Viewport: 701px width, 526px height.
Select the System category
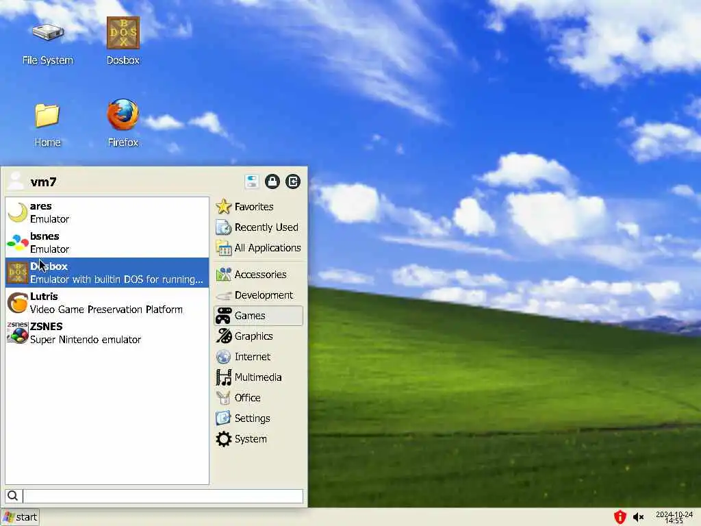point(258,439)
